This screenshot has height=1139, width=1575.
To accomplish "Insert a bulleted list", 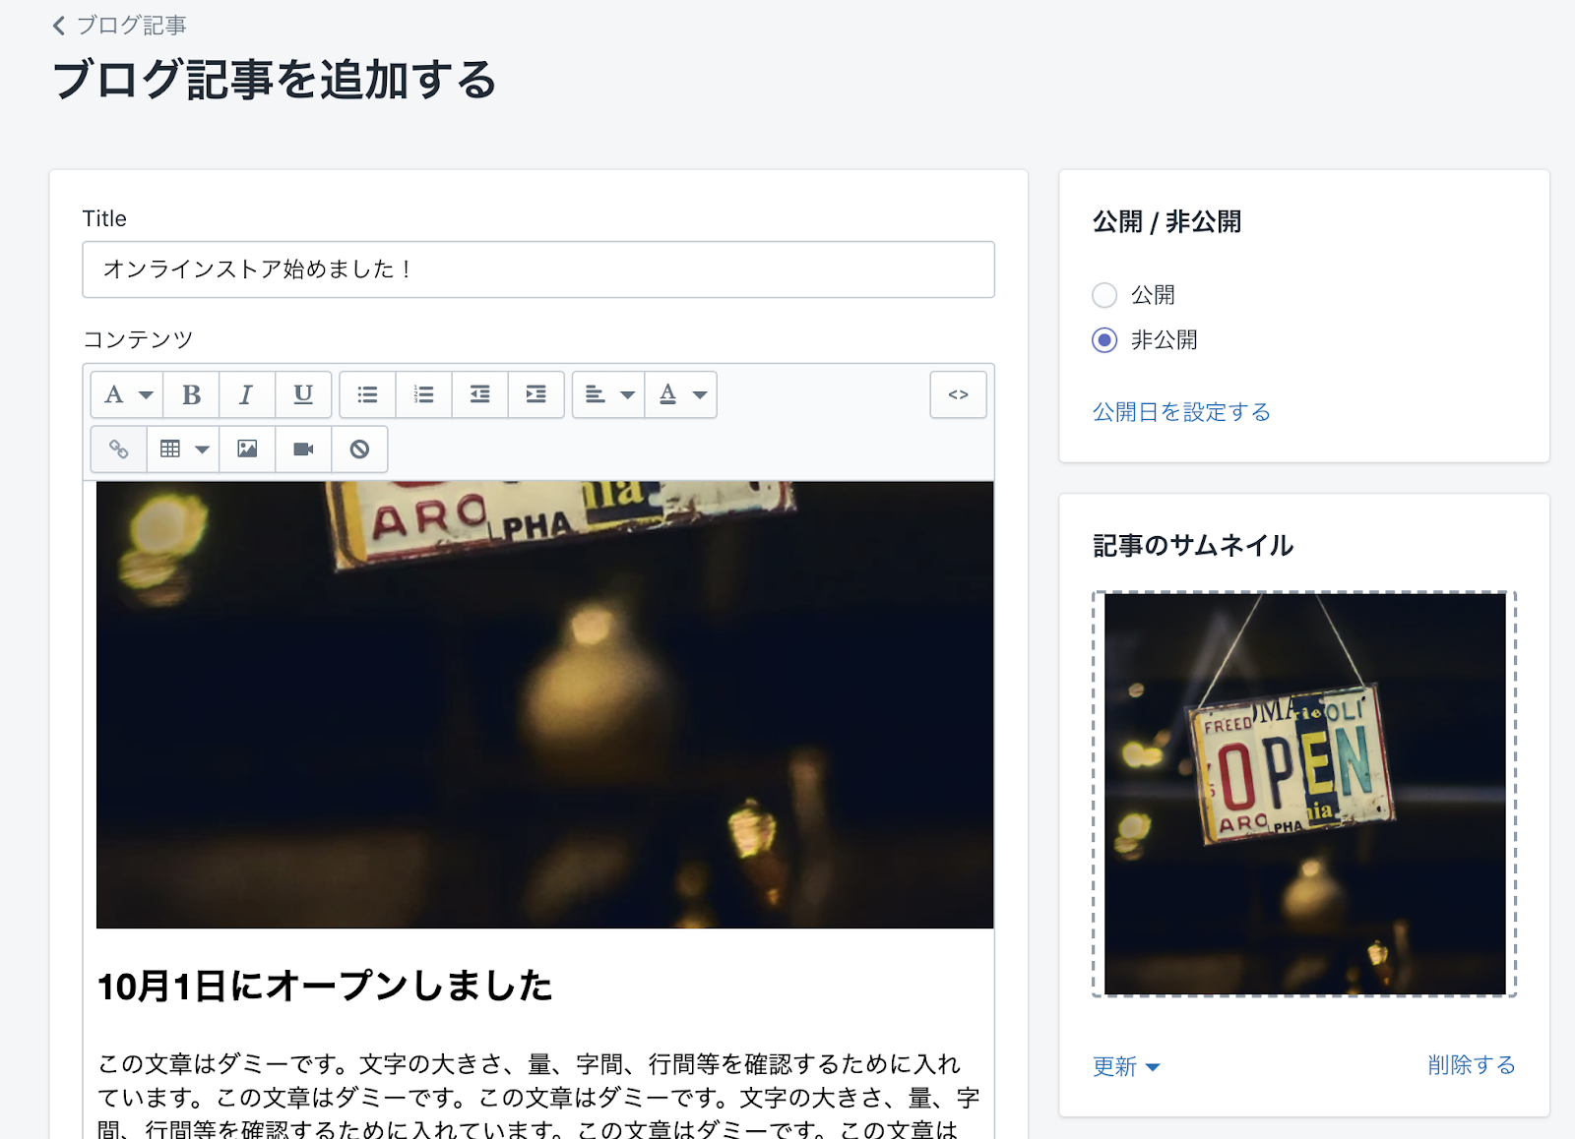I will (367, 394).
